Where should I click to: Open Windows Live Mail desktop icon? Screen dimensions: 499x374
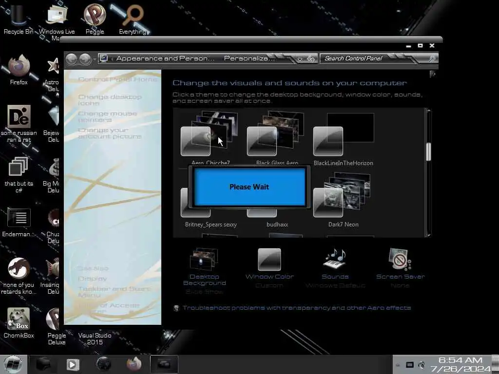pos(57,20)
